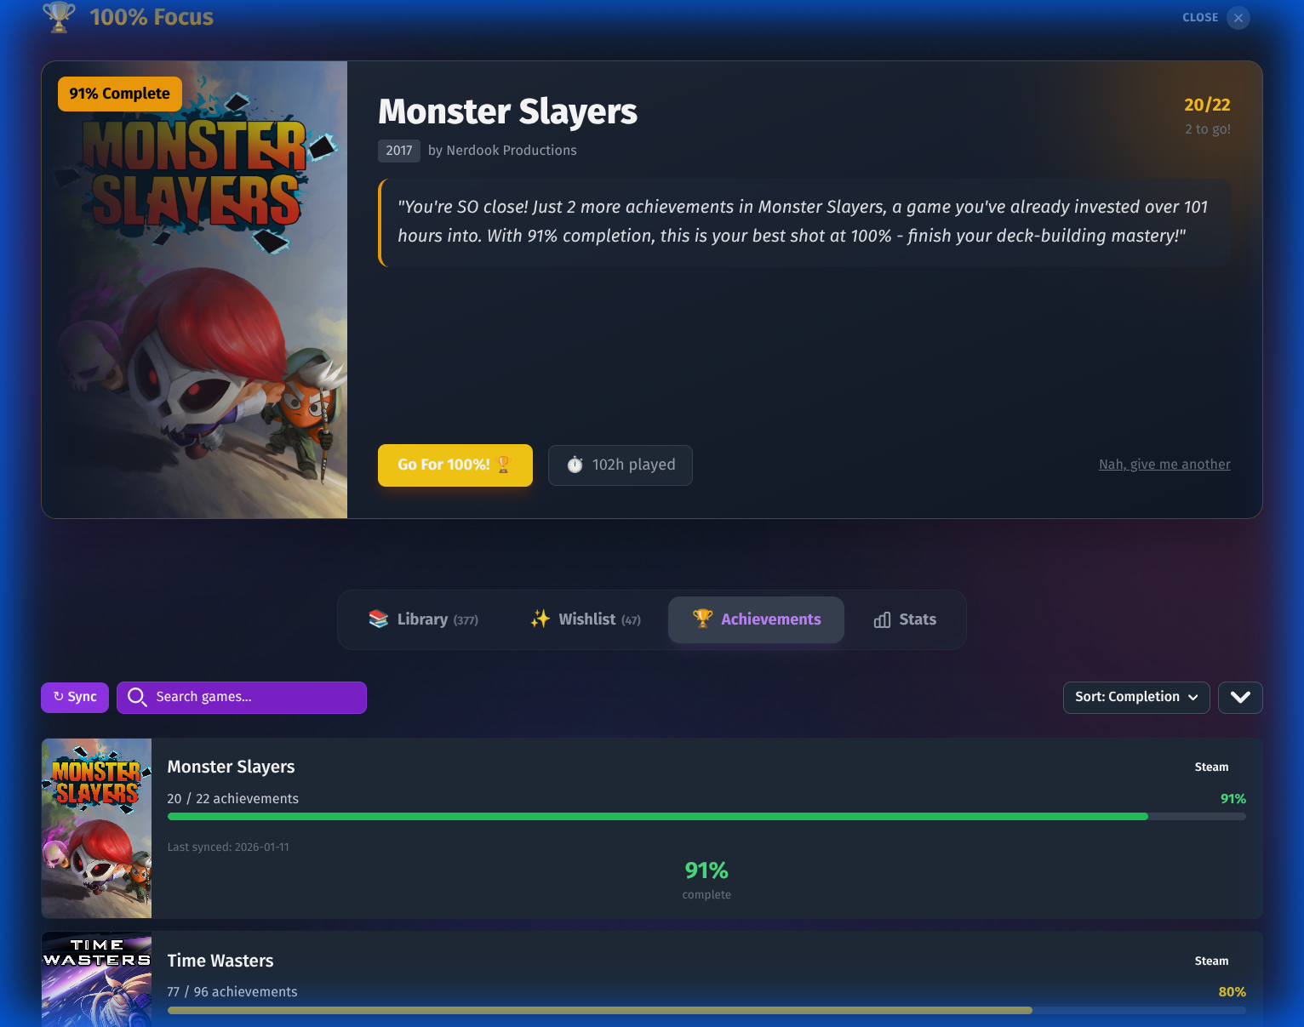Screen dimensions: 1304x1027
Task: Click the '100% Focus' header title
Action: (152, 17)
